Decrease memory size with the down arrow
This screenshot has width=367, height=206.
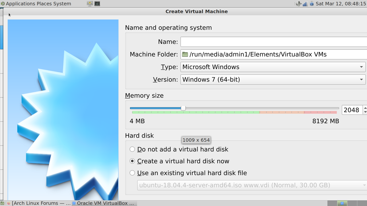pos(365,112)
